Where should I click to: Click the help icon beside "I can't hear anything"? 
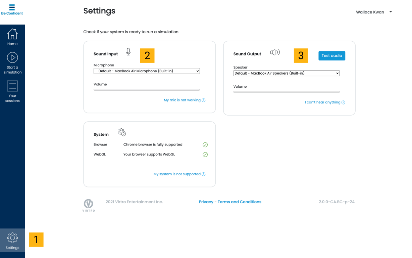(343, 102)
